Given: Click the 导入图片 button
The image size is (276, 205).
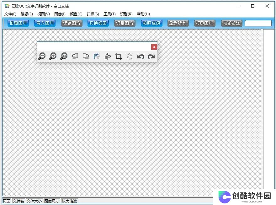Looking at the screenshot, I should pos(45,23).
